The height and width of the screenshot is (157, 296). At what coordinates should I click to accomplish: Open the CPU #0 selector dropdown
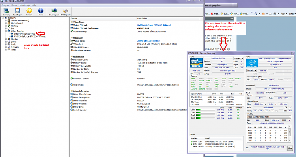239,59
